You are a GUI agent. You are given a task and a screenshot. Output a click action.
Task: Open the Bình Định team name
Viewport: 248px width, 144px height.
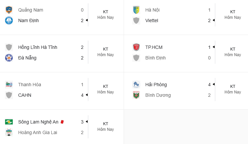point(155,58)
